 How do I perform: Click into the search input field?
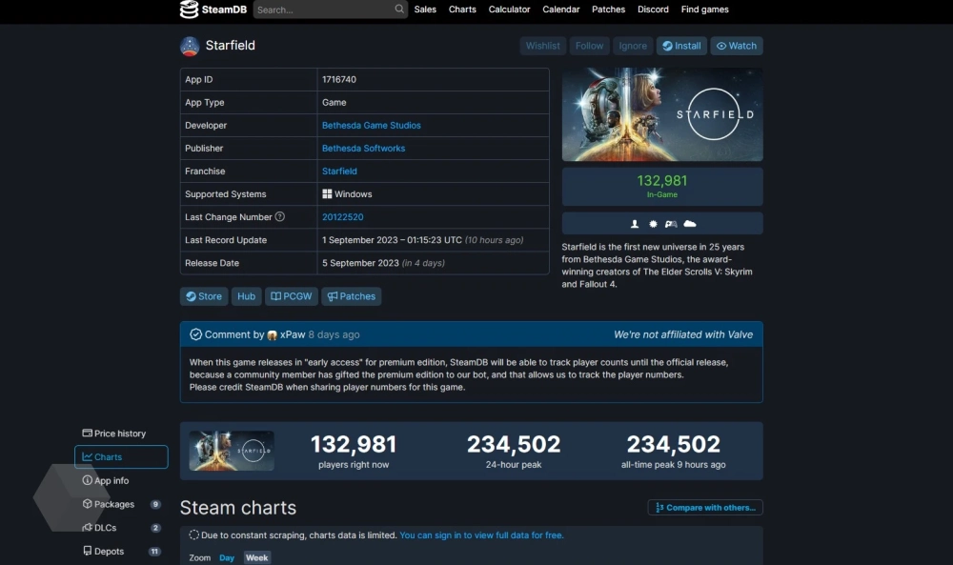[x=324, y=10]
